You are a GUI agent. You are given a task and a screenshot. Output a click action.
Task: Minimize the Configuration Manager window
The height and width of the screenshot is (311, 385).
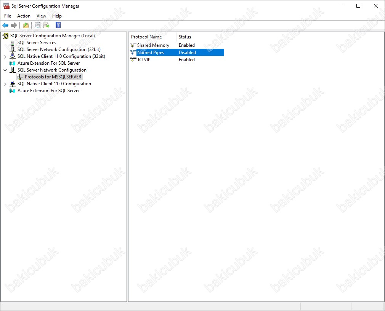[341, 6]
